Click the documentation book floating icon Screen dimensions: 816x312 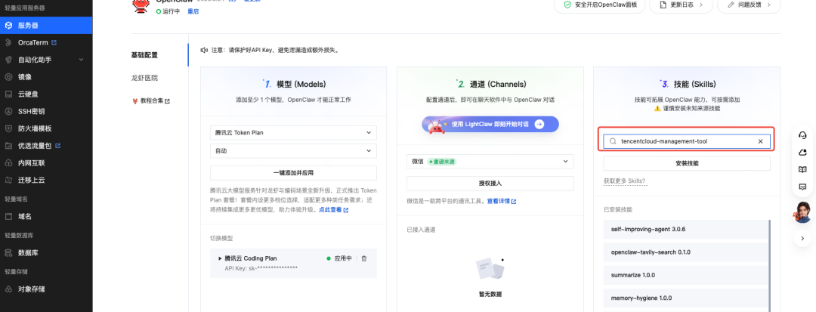802,169
